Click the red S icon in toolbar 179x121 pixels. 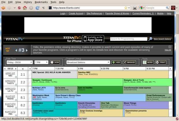click(x=19, y=8)
